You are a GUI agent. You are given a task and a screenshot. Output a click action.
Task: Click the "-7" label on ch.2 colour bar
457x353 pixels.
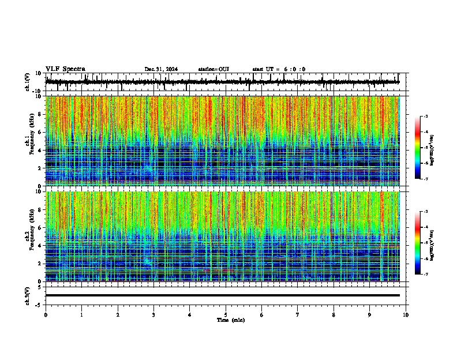coord(426,274)
